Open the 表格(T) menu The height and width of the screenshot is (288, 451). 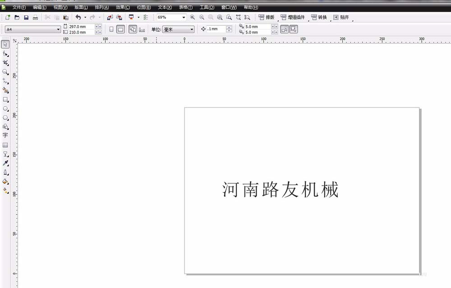[186, 7]
